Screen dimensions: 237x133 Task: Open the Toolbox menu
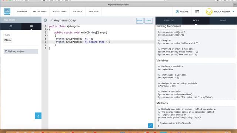pos(77,11)
